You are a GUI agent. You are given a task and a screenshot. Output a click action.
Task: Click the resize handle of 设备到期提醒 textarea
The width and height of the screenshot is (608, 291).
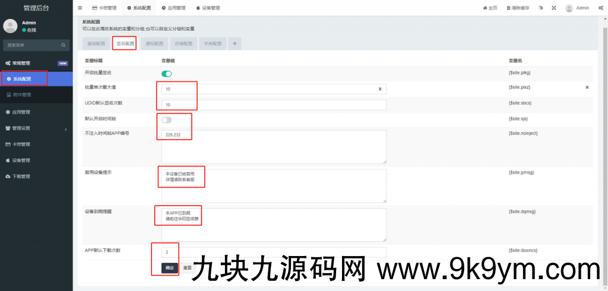coord(384,239)
